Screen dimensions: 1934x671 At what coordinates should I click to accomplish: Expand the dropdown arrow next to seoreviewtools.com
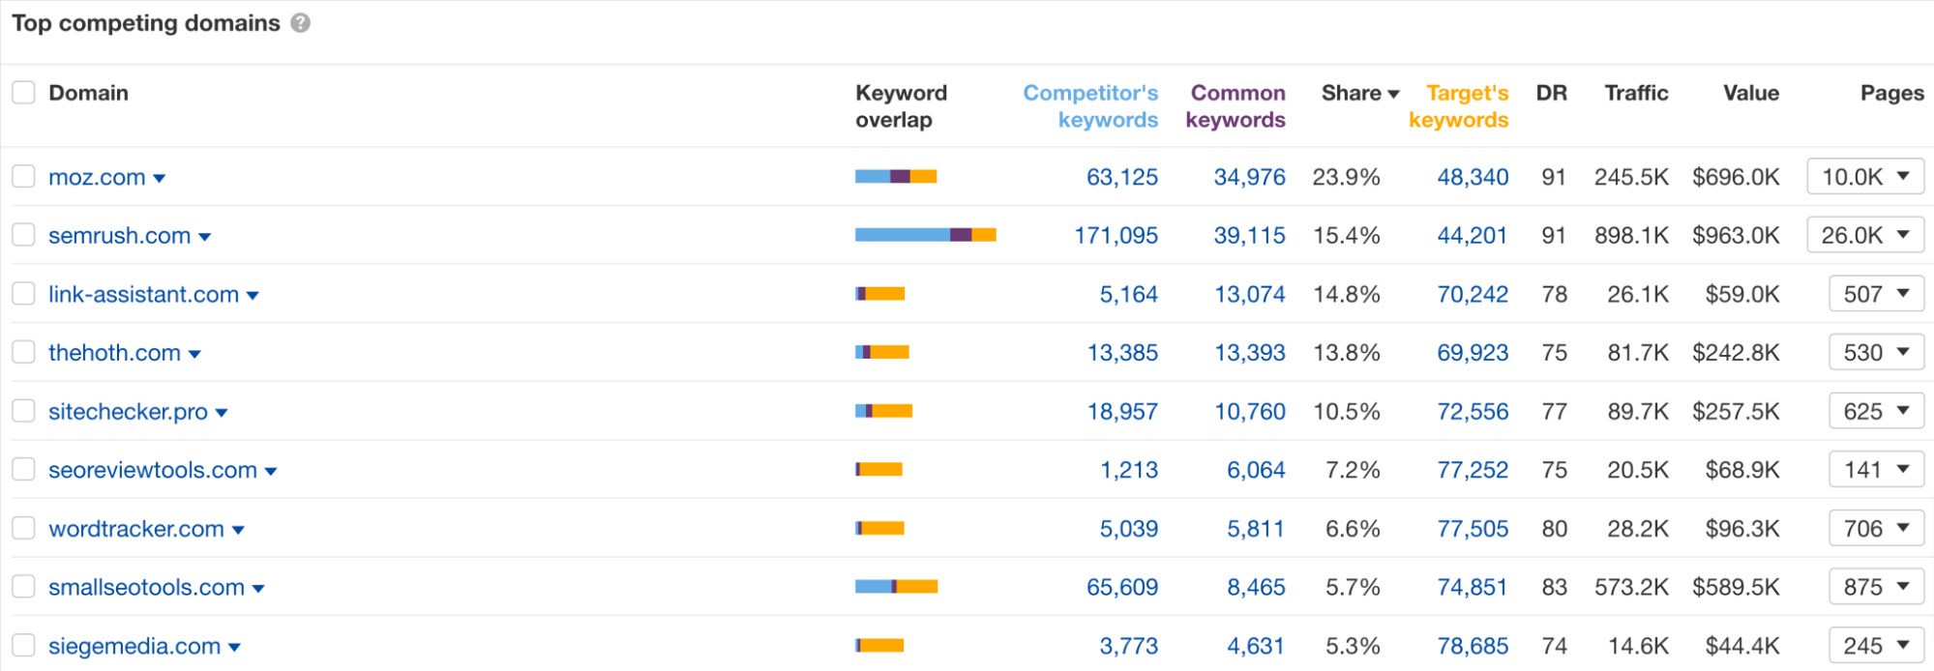271,472
